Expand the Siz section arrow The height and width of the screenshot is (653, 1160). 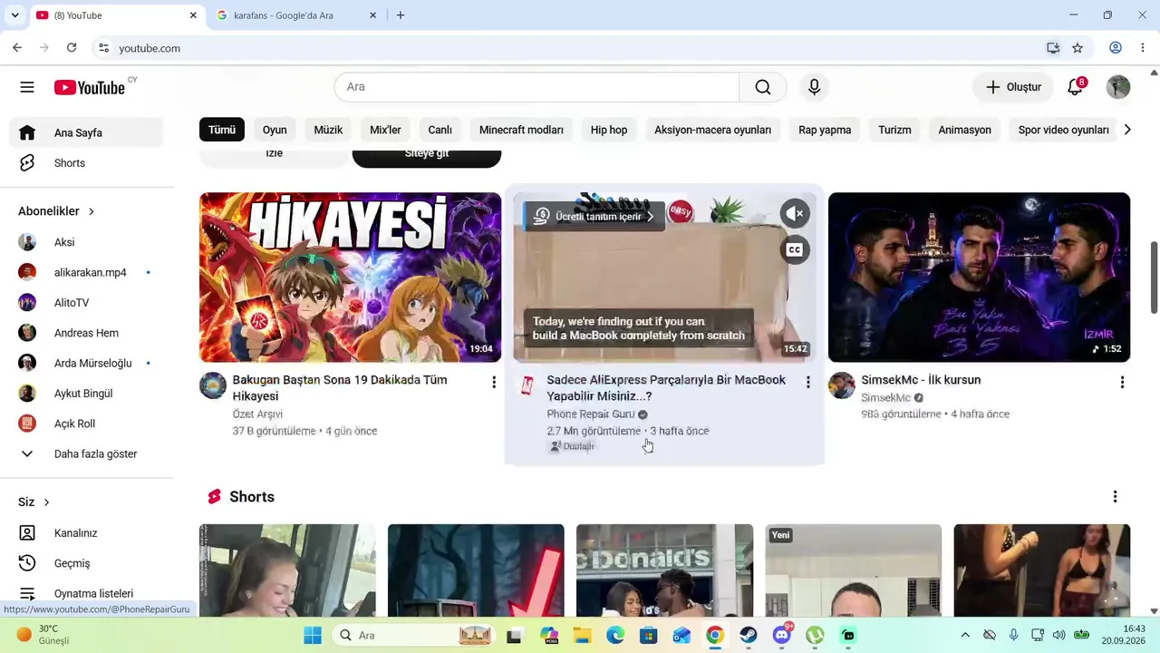pos(46,502)
